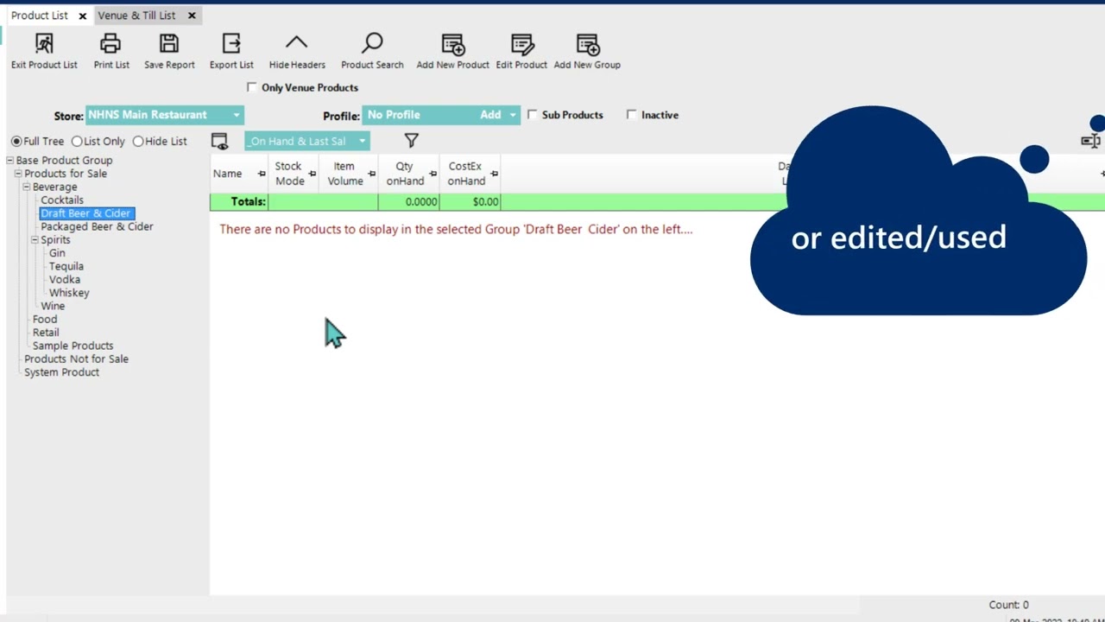The image size is (1105, 622).
Task: Click the Add New Group icon
Action: click(587, 44)
